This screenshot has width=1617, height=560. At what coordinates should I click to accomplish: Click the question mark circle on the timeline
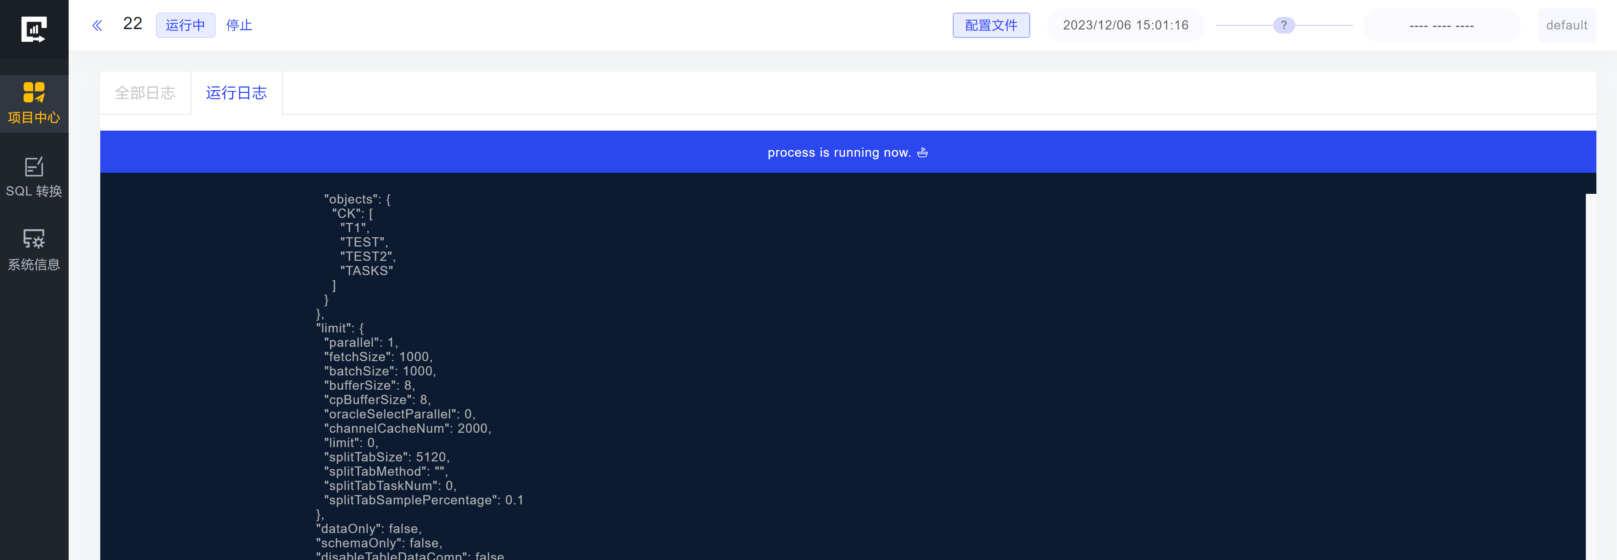coord(1284,25)
